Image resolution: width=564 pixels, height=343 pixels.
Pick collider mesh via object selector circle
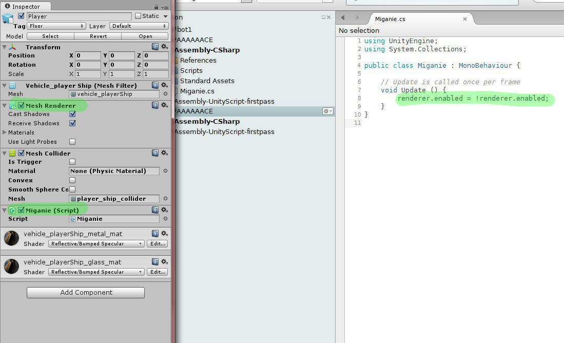[x=165, y=199]
